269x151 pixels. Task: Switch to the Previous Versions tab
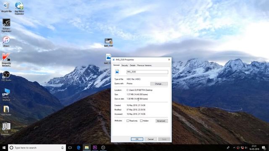click(144, 65)
